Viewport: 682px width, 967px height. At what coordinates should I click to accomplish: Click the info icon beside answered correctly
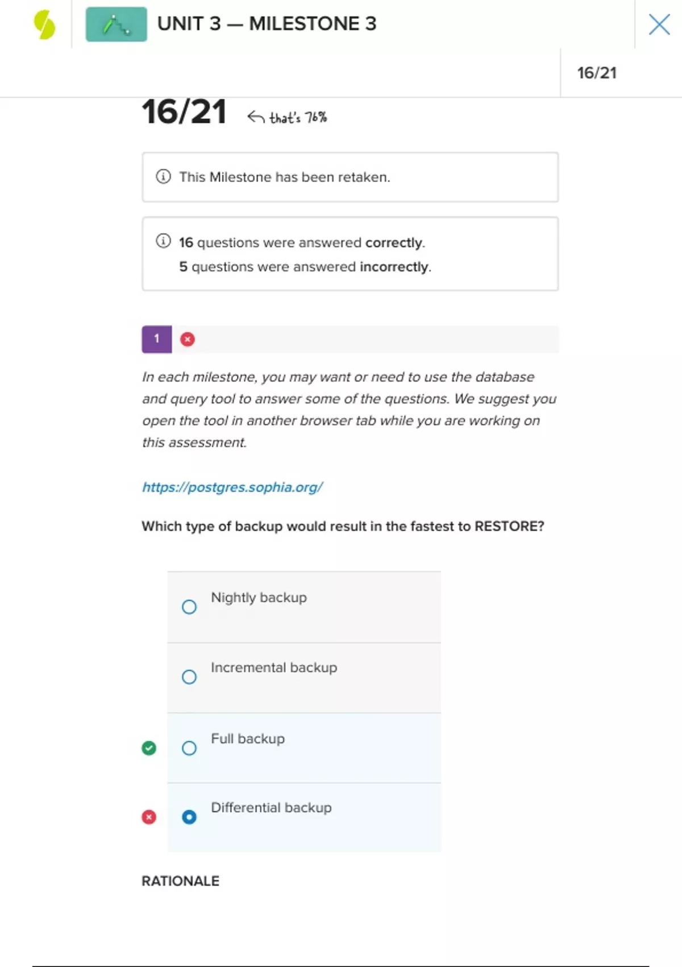point(163,241)
